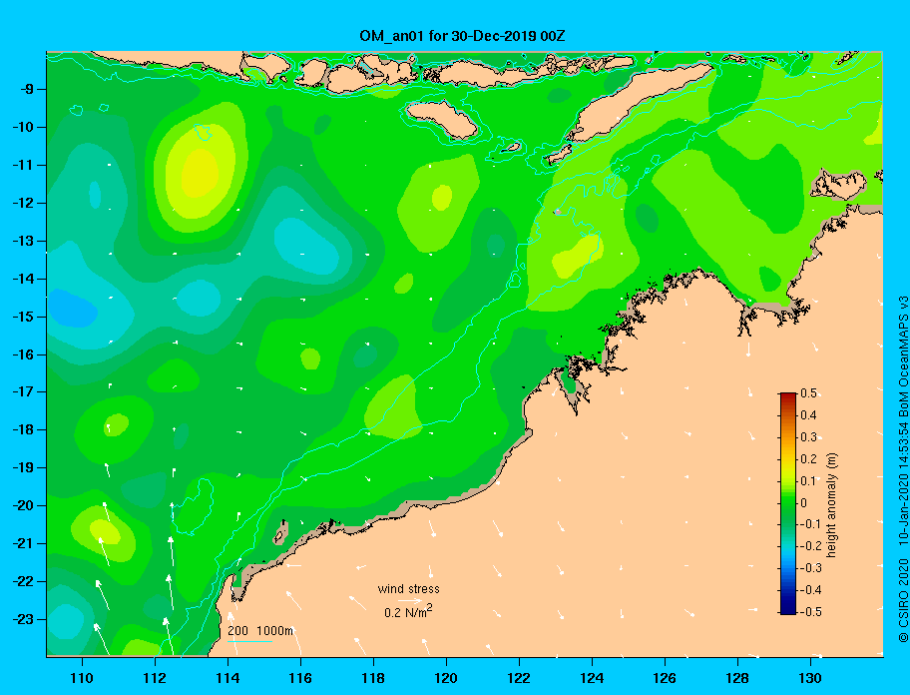Click latitude label -19 on left axis
This screenshot has height=695, width=910.
(24, 467)
